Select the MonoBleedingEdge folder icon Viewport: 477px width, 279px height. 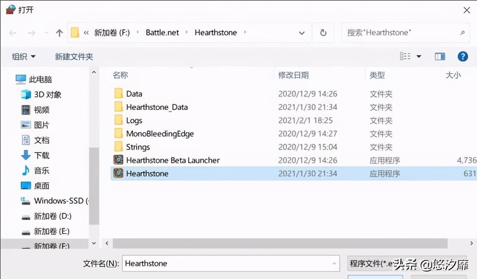(x=119, y=134)
